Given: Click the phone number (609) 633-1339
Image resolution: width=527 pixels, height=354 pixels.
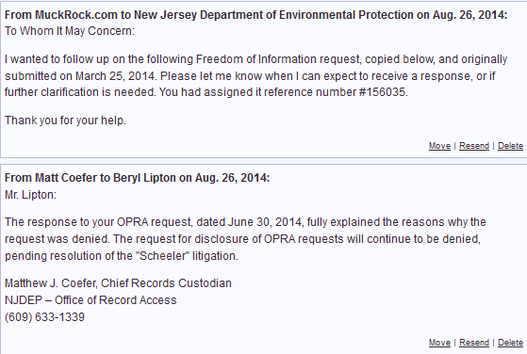Looking at the screenshot, I should click(44, 316).
